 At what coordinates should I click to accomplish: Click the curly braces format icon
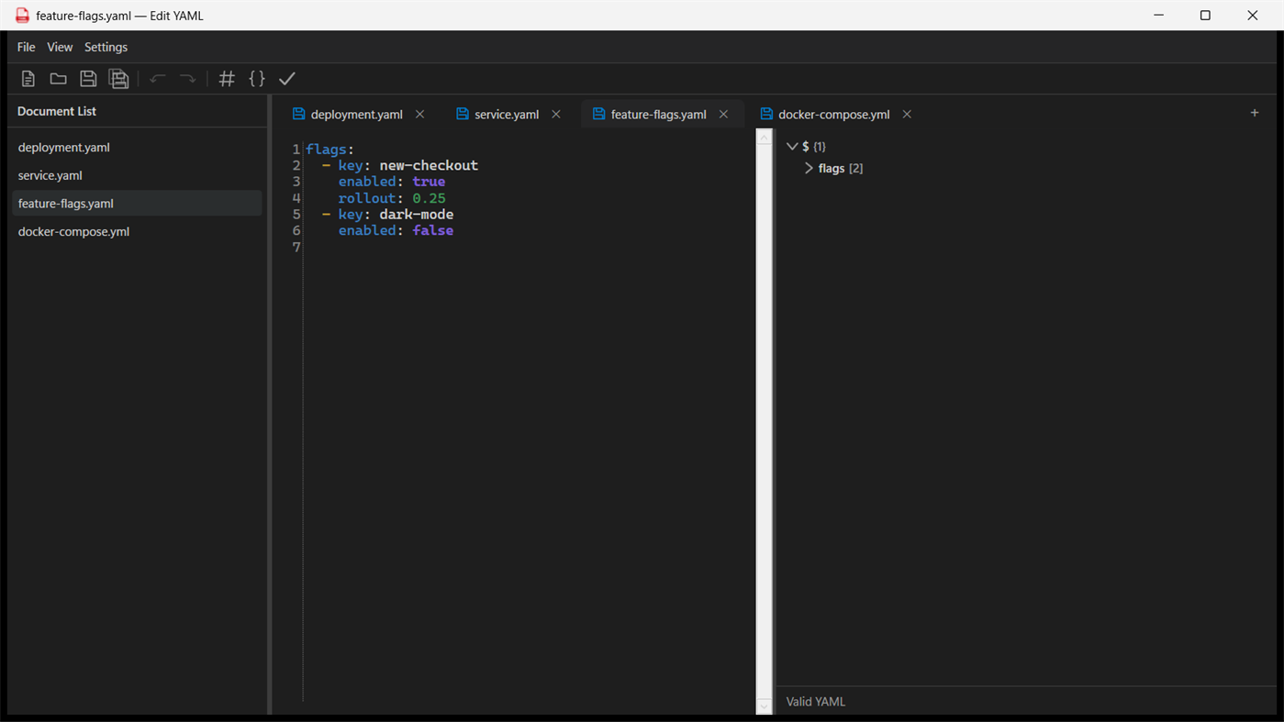(x=257, y=79)
